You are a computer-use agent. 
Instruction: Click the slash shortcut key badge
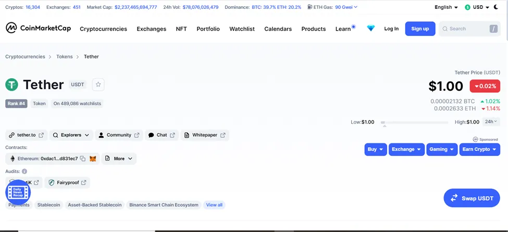click(493, 29)
